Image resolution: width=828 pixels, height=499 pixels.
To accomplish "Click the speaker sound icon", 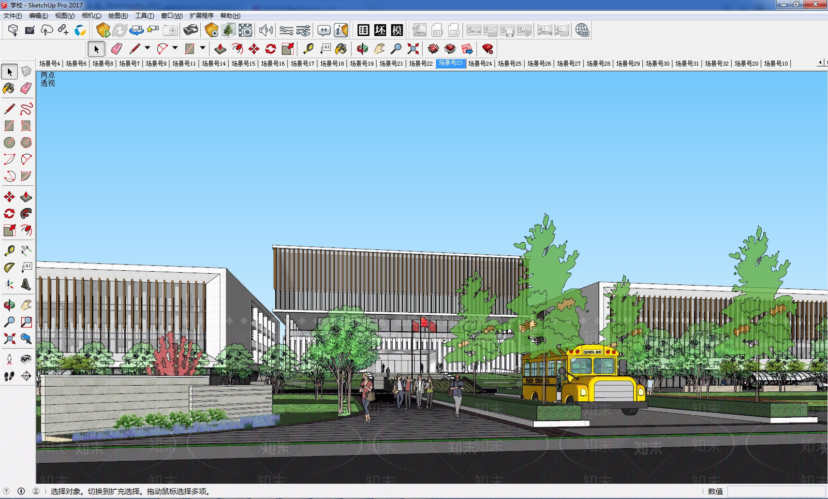I will coord(266,31).
